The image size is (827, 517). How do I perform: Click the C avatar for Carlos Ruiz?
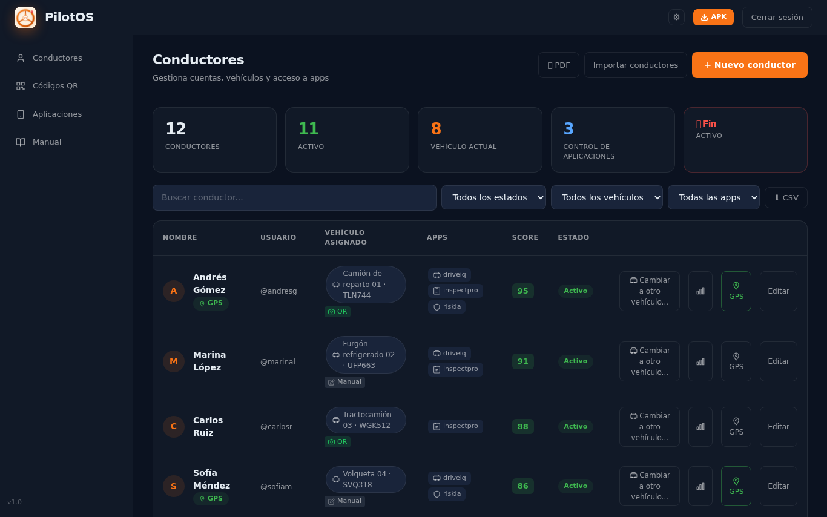pyautogui.click(x=174, y=427)
